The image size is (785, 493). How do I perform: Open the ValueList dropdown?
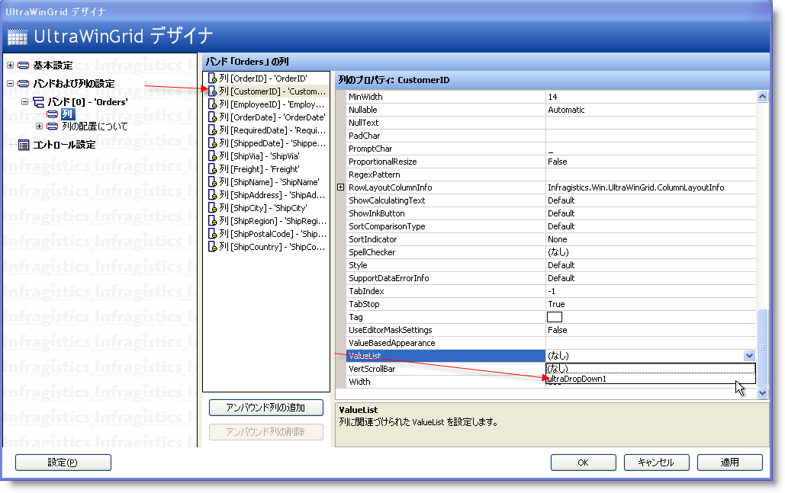tap(748, 355)
